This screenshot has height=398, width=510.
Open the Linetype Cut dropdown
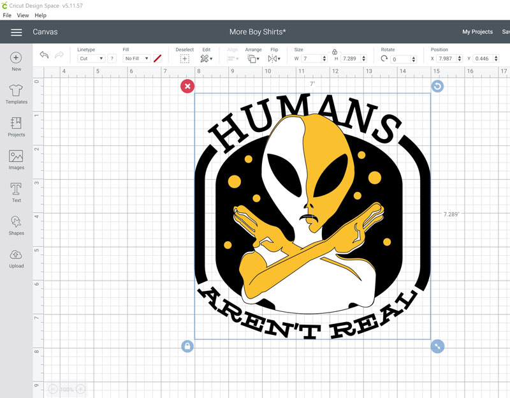click(x=91, y=59)
